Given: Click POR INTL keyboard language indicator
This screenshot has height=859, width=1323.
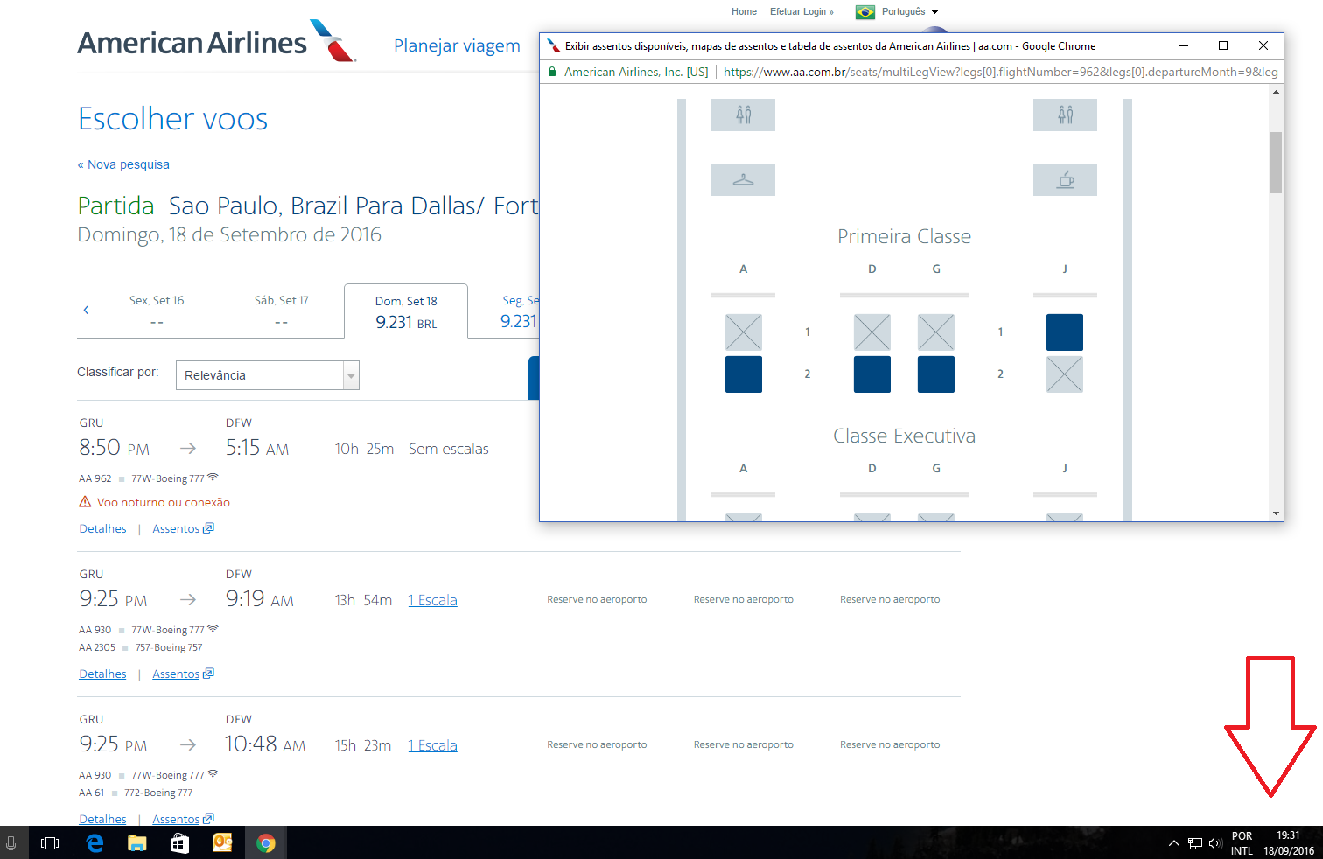Looking at the screenshot, I should (x=1242, y=842).
